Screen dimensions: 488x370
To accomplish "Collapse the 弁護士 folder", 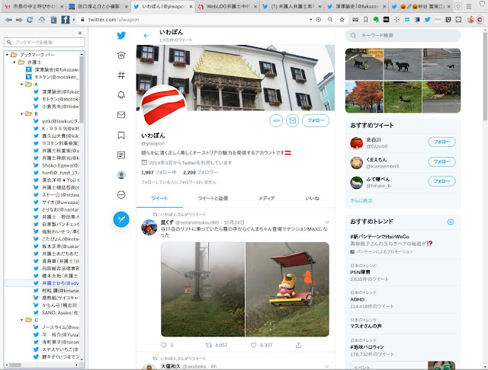I will coord(14,62).
